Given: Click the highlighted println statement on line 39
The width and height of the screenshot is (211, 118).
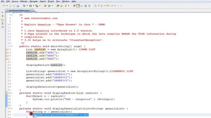Looking at the screenshot, I should 61,115.
